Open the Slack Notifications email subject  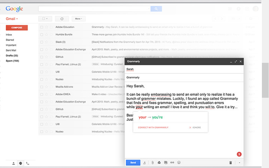(126, 42)
